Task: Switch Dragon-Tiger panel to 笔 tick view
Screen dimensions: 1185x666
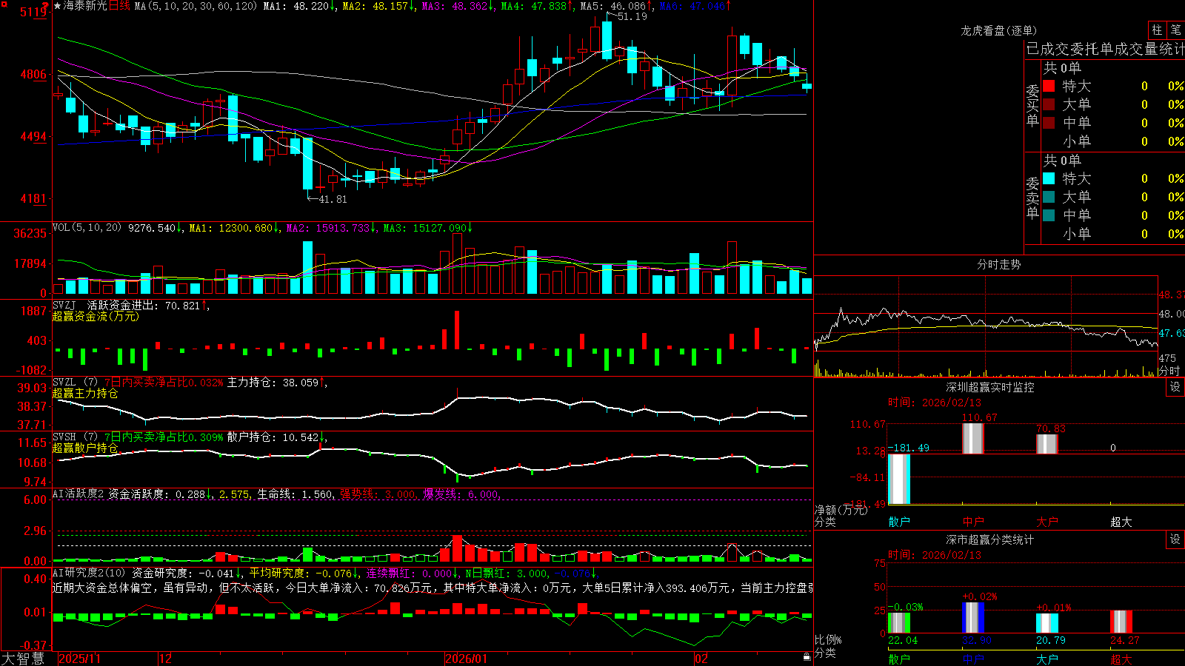Action: coord(1176,30)
